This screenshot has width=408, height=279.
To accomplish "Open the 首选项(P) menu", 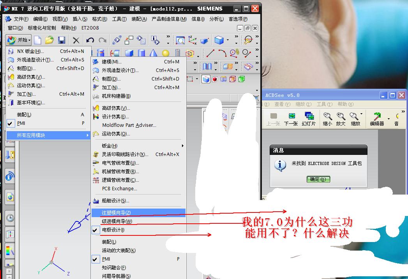I will click(238, 19).
